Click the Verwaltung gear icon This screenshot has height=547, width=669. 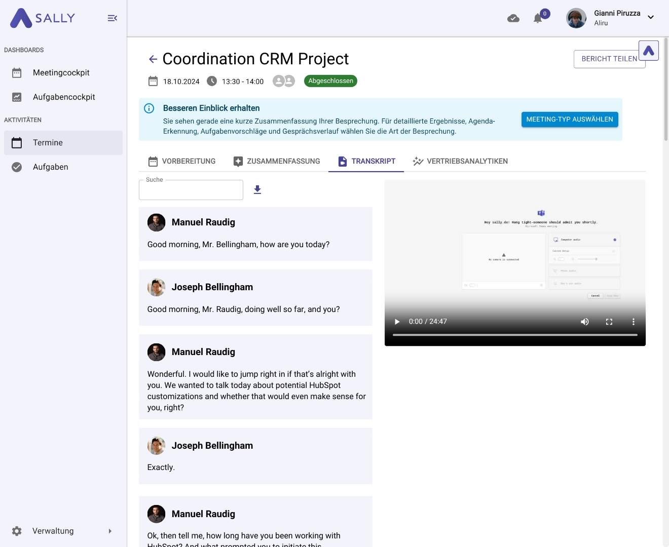tap(17, 531)
